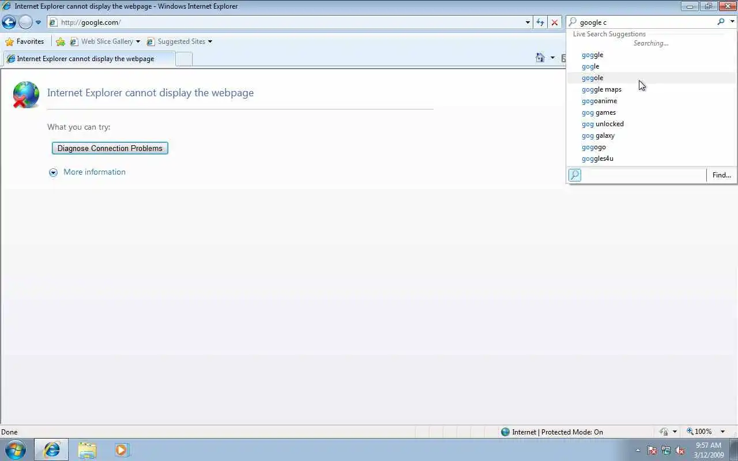Click the 100% zoom level button
738x461 pixels.
click(x=699, y=432)
